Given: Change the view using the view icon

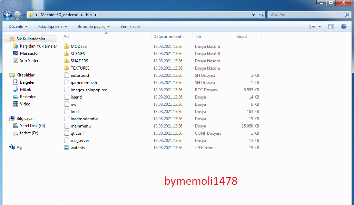Looking at the screenshot, I should pos(312,27).
